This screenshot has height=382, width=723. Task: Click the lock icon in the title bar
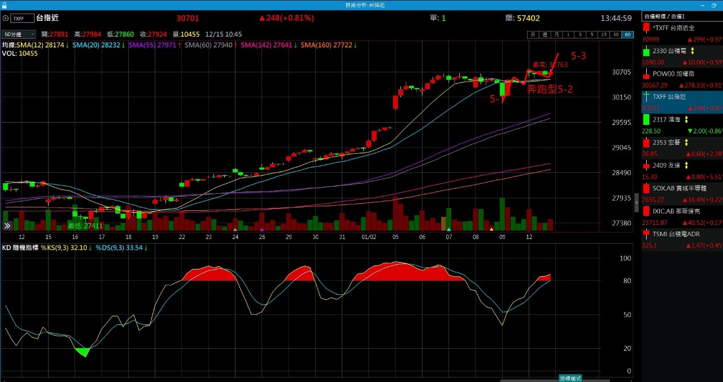click(4, 5)
